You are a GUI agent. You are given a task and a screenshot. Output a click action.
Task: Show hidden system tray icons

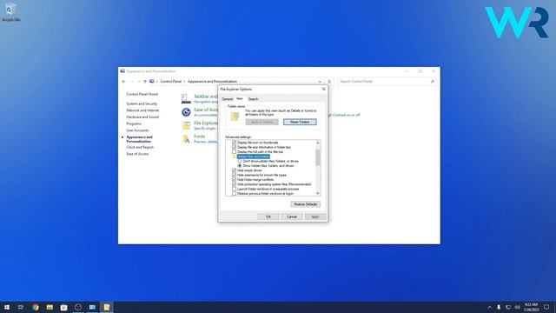[x=489, y=307]
